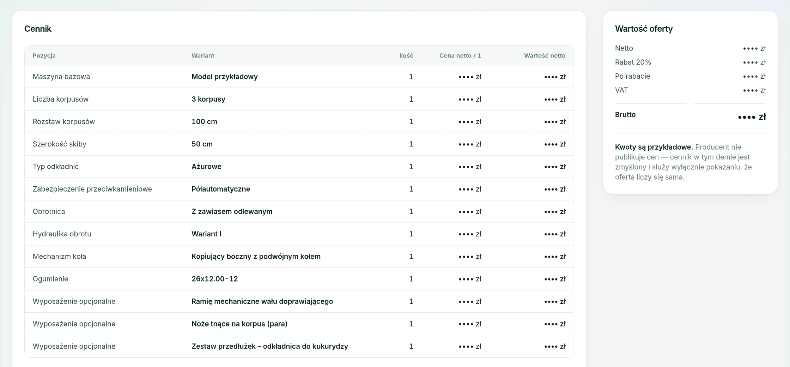Select the Maszyna bazowa row label
Screen dimensions: 790x367
(61, 77)
